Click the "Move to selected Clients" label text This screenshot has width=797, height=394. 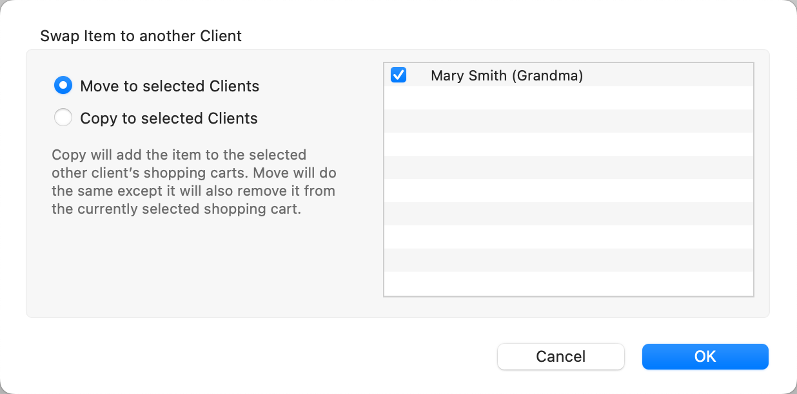170,86
